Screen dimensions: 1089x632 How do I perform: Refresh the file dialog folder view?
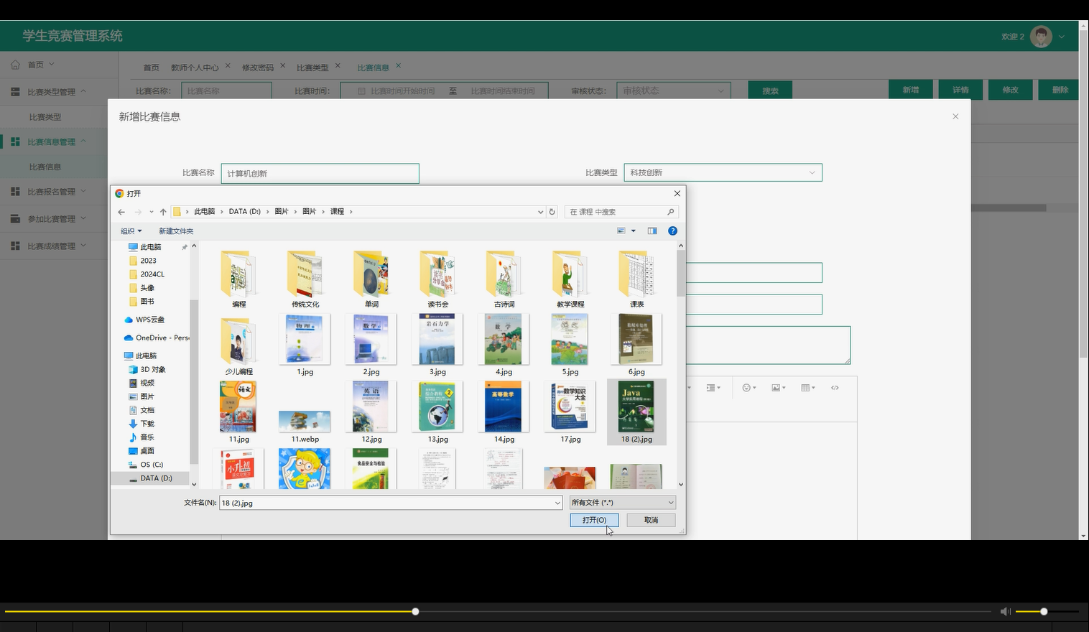(552, 212)
